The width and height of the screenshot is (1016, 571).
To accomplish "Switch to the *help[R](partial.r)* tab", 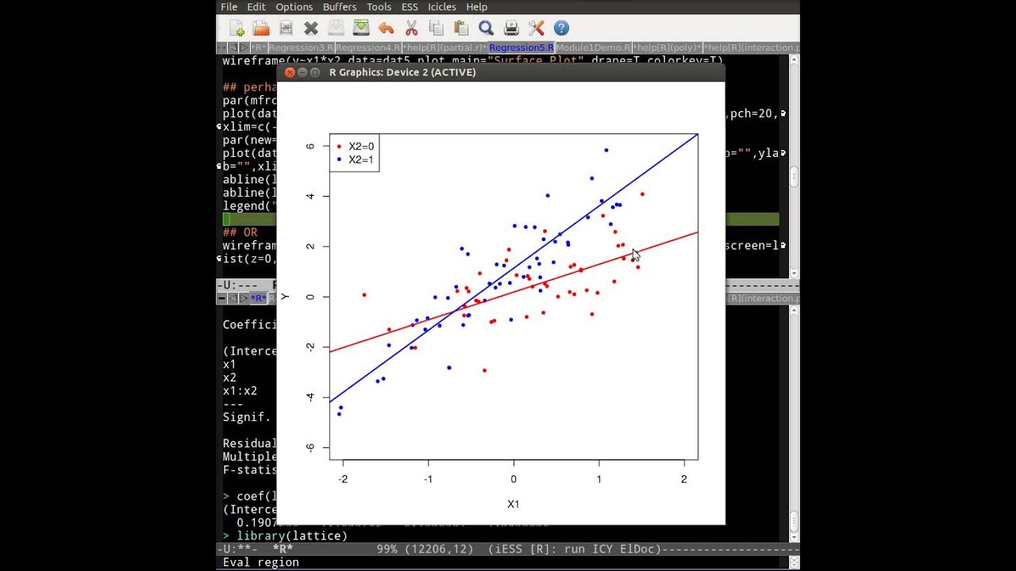I will [x=444, y=48].
